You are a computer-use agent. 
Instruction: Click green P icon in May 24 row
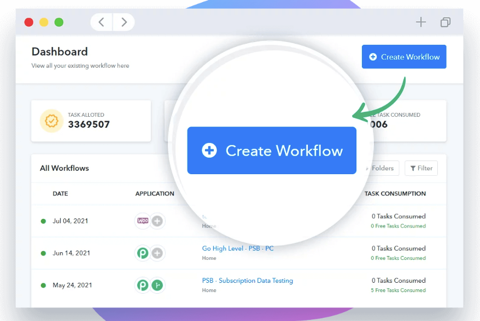[x=142, y=286]
